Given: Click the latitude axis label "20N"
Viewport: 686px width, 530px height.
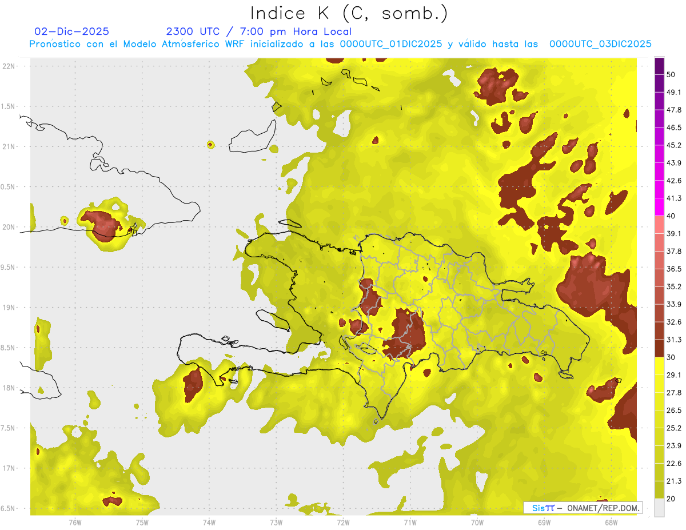Looking at the screenshot, I should [x=9, y=227].
